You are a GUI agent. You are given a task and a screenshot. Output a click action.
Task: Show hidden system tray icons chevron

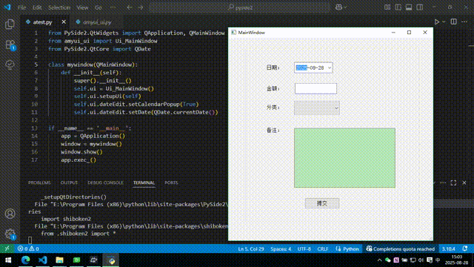pyautogui.click(x=379, y=260)
